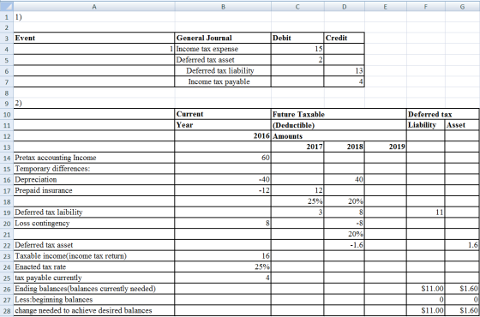
Task: Click the 'Debit' header cell
Action: (x=297, y=38)
